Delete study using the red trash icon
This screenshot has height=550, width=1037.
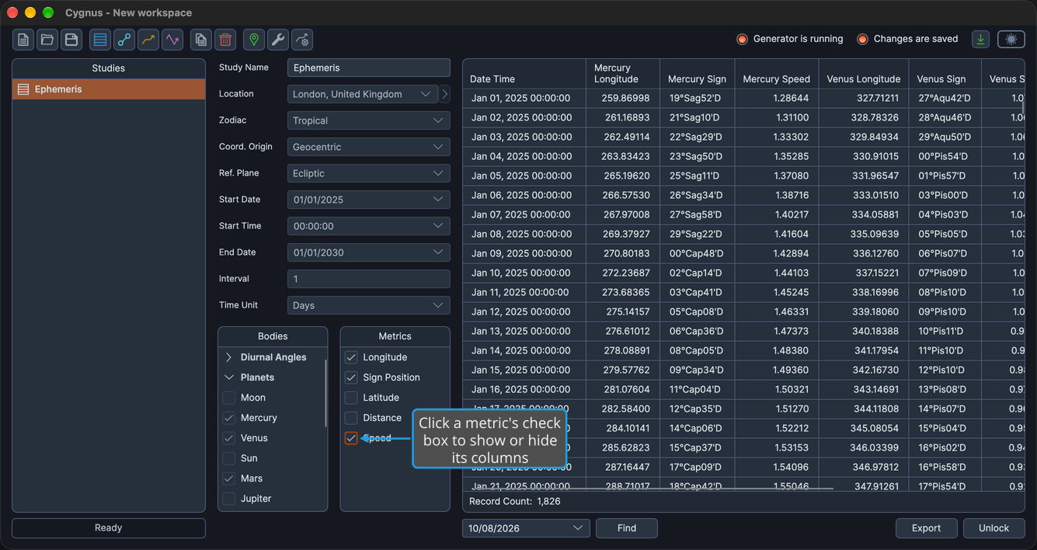click(x=225, y=40)
